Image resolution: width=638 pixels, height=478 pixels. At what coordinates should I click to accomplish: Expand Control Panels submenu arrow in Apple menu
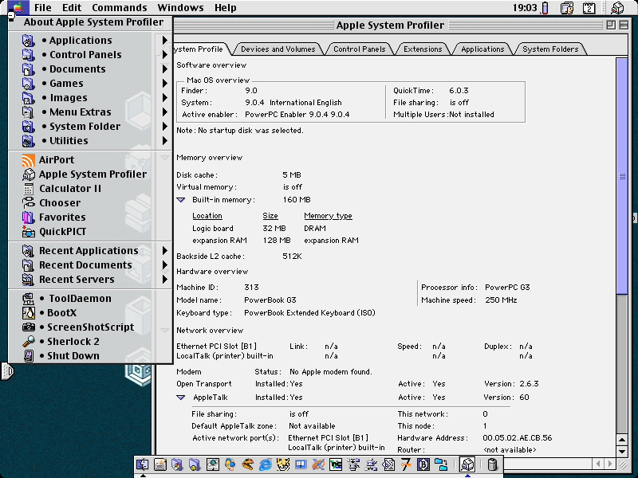tap(165, 54)
